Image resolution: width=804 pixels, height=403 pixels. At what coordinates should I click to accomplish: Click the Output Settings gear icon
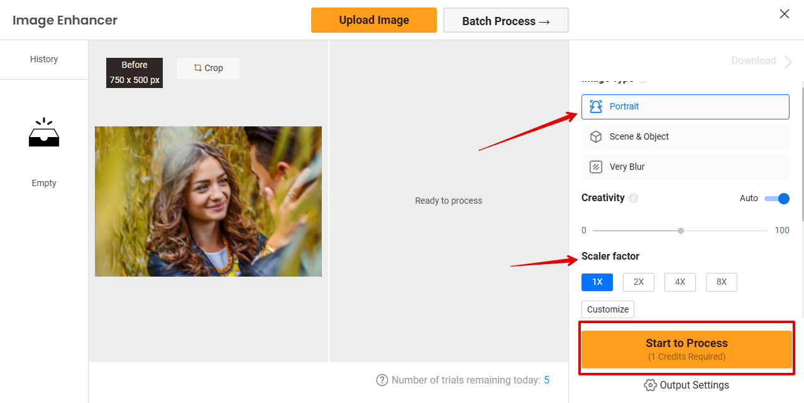click(650, 385)
